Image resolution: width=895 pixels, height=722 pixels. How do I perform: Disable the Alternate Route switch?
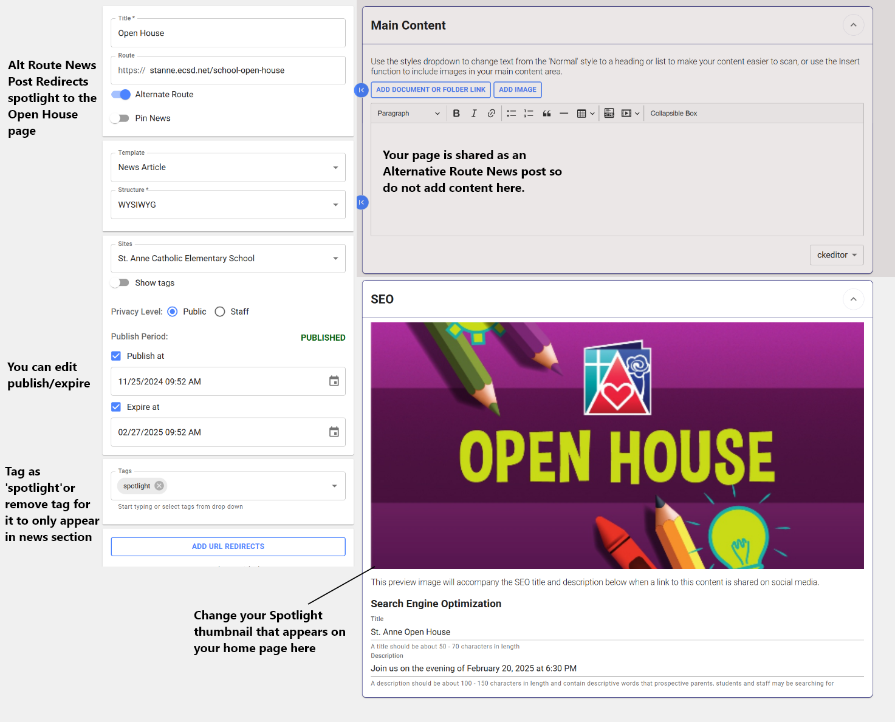coord(121,95)
